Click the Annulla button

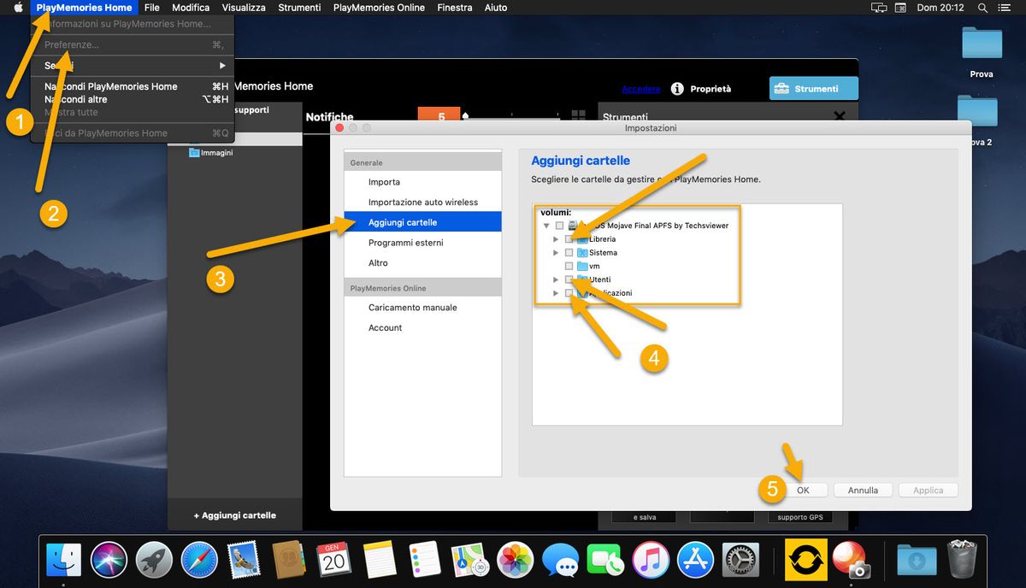(863, 491)
